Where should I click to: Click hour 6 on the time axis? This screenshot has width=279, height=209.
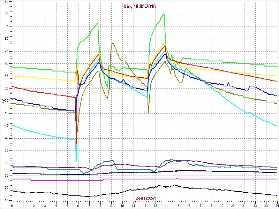tap(78, 206)
